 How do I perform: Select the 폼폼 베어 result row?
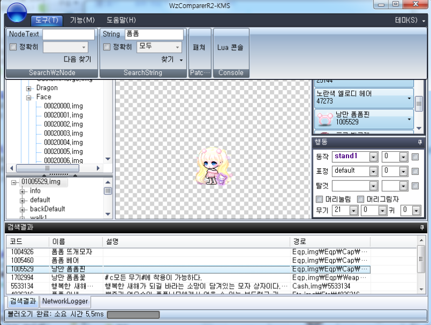click(188, 260)
